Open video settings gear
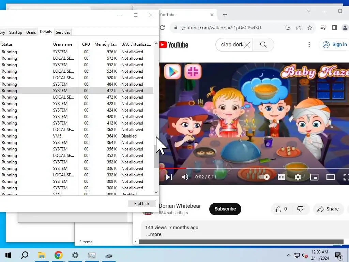Image resolution: width=349 pixels, height=262 pixels. point(298,177)
